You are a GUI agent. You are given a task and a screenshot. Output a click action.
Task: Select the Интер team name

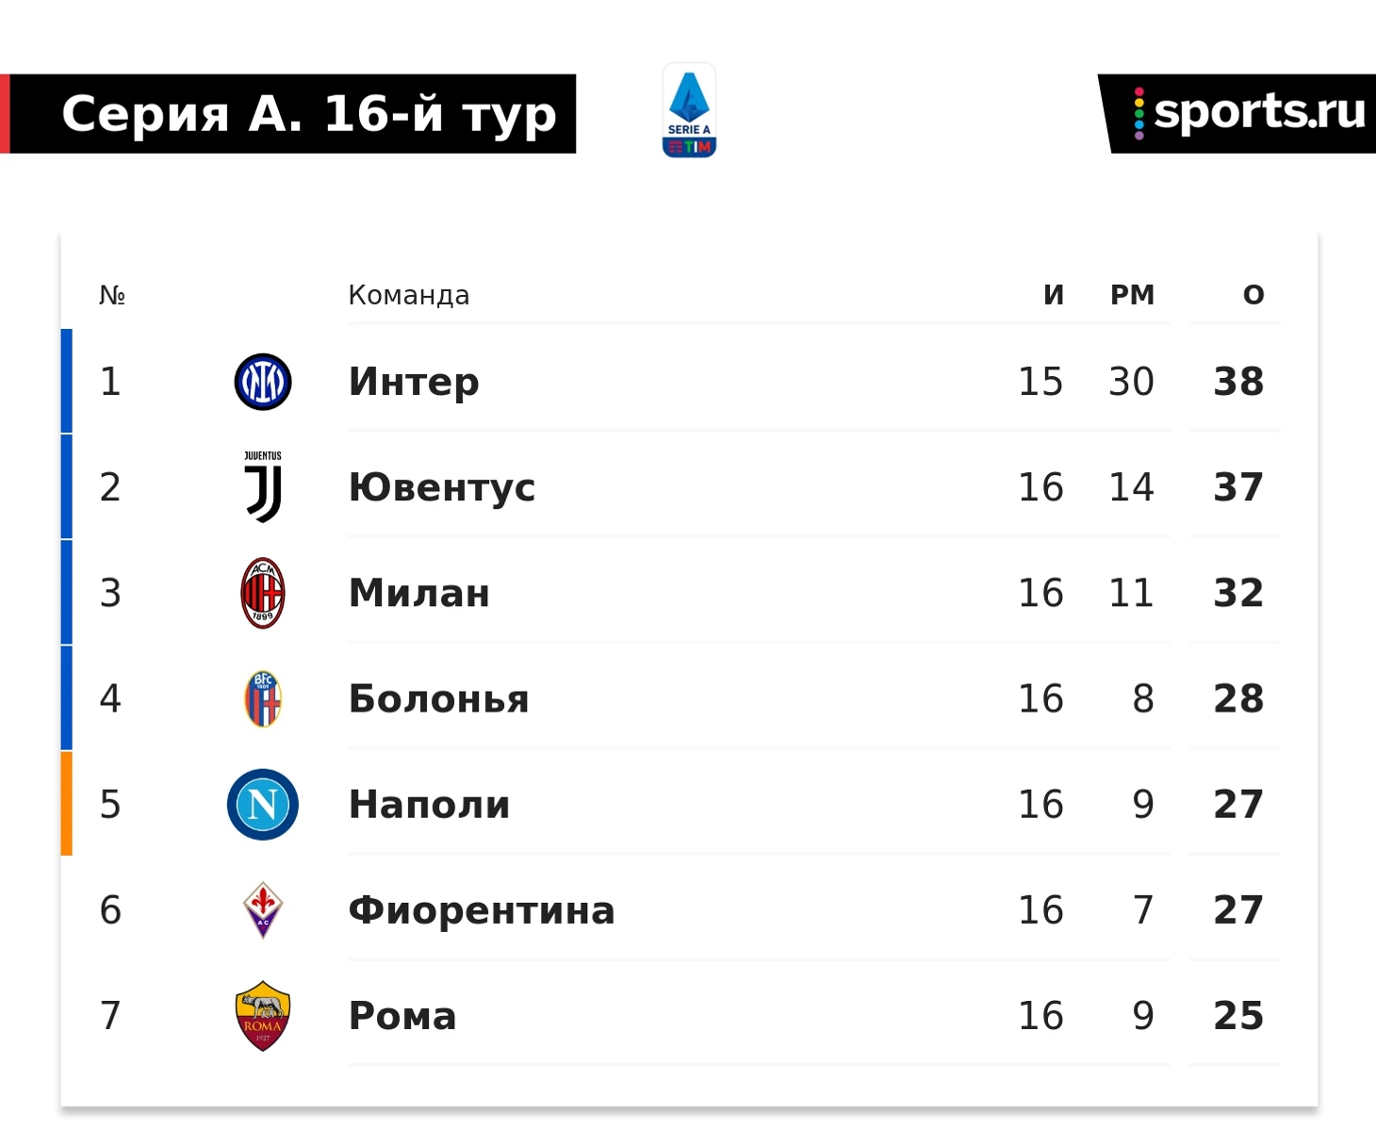point(414,382)
